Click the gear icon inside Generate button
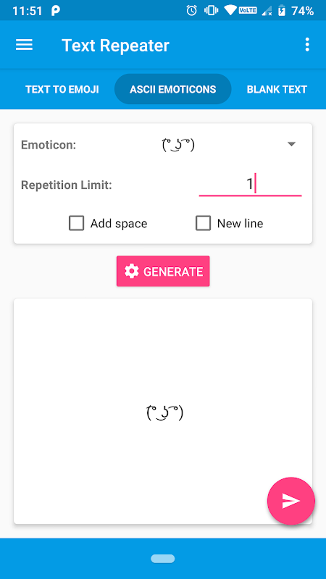This screenshot has height=579, width=326. (132, 271)
